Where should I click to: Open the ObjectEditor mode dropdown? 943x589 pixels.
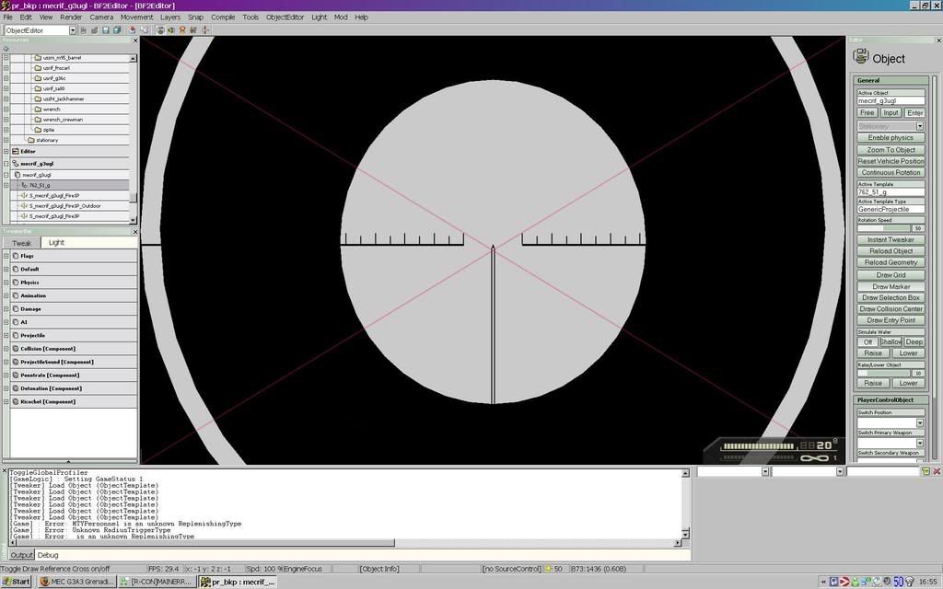[x=73, y=30]
